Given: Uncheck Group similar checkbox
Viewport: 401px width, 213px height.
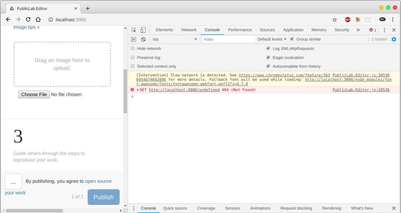Looking at the screenshot, I should [292, 39].
